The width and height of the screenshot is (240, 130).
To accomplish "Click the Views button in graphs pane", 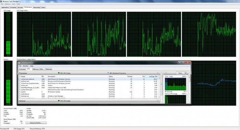I will (x=180, y=73).
